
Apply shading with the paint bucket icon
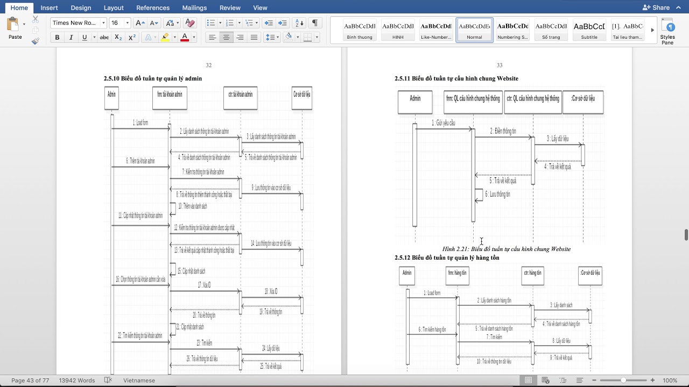(289, 37)
